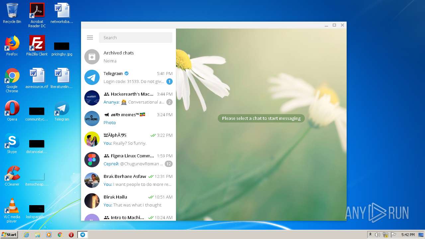Screen dimensions: 425x239
Task: Launch Opera desktop shortcut
Action: (12, 111)
